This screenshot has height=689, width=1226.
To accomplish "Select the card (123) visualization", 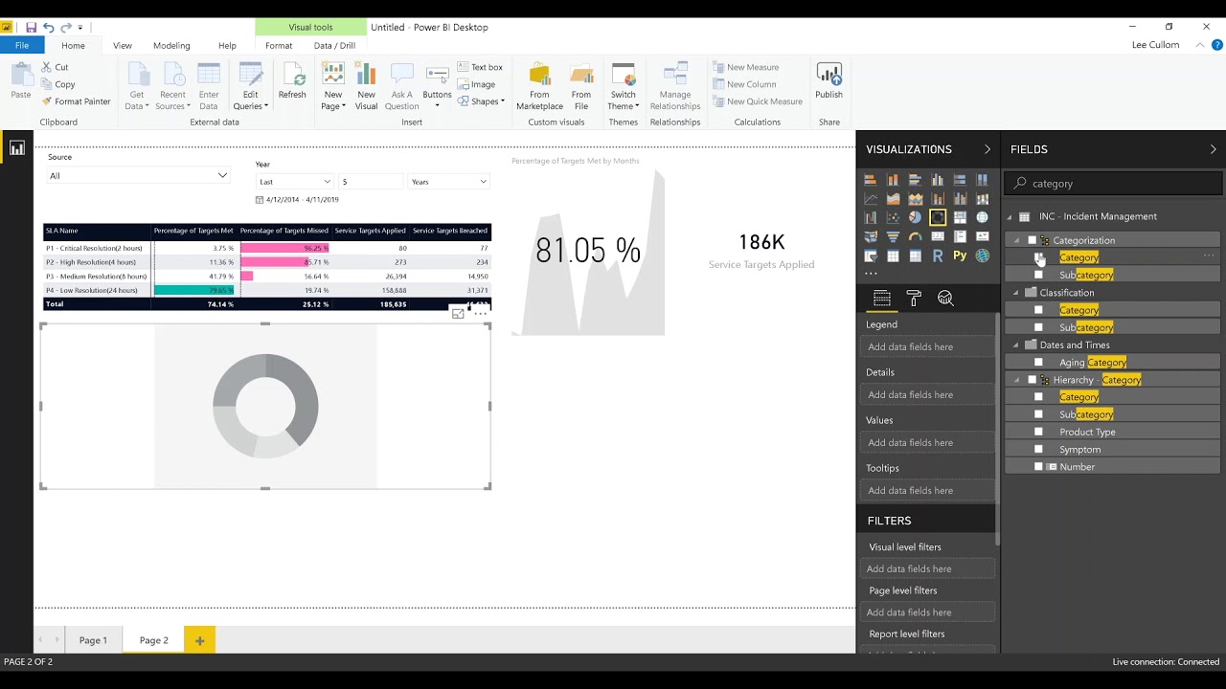I will click(x=938, y=236).
